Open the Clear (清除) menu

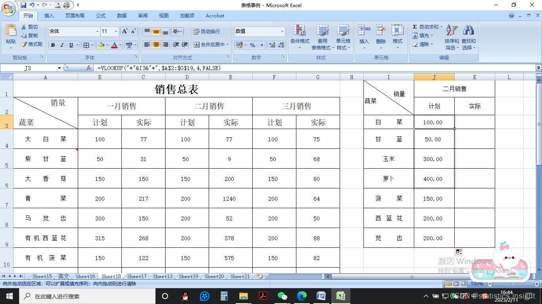423,44
